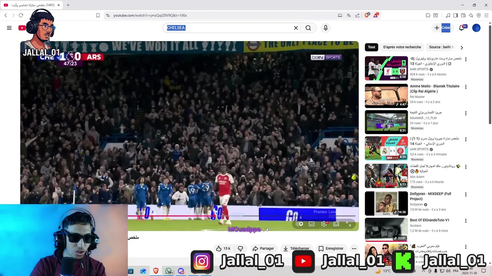
Task: Reload the page in the browser
Action: pyautogui.click(x=21, y=15)
